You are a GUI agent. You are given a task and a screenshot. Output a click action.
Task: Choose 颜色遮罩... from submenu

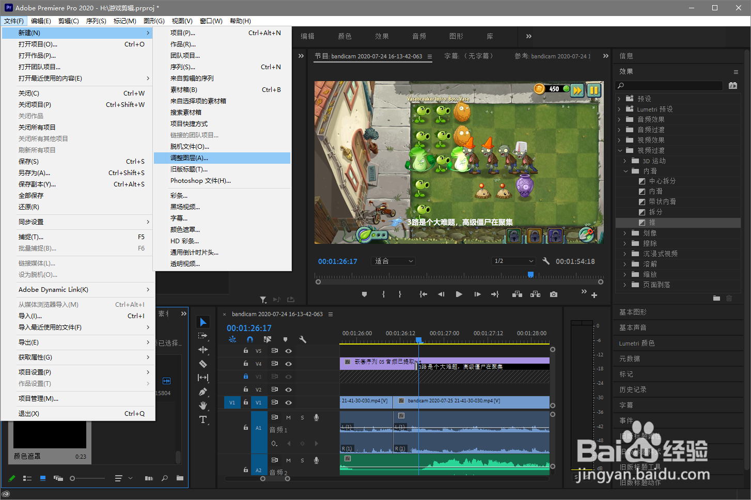(222, 230)
